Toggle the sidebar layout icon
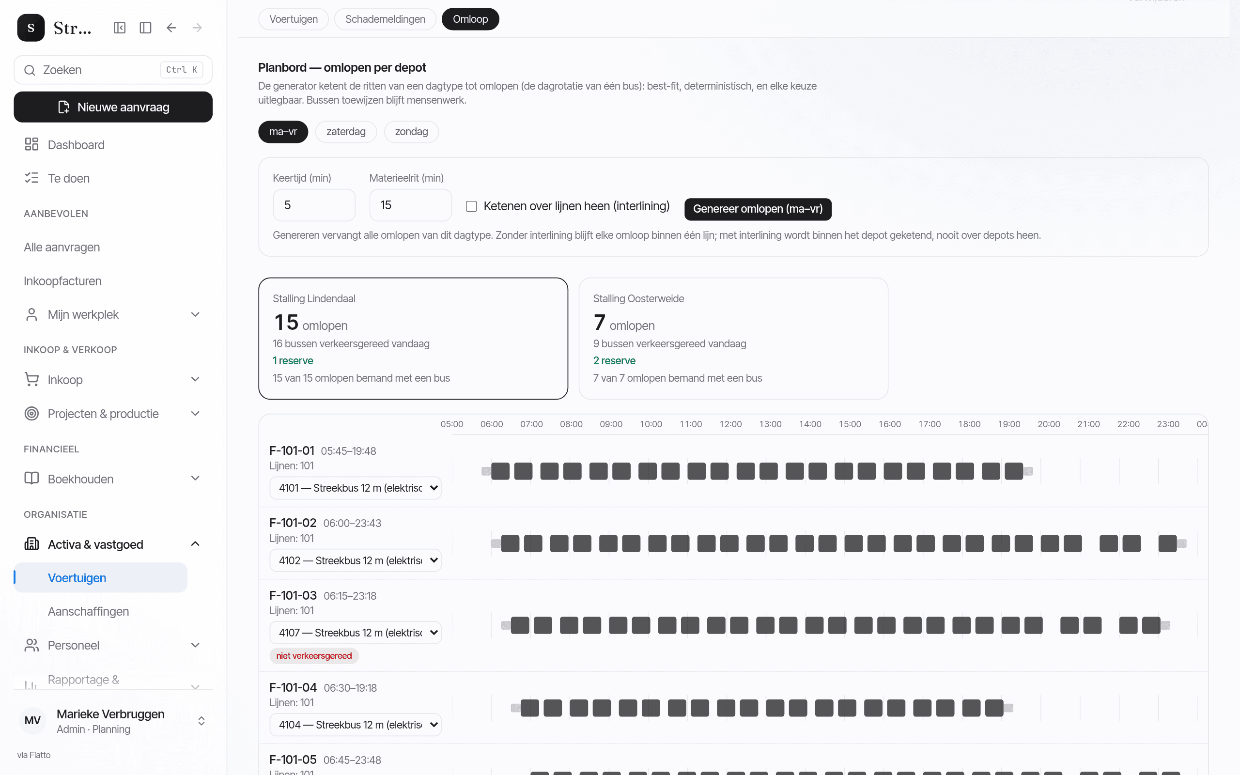This screenshot has width=1240, height=775. 145,28
